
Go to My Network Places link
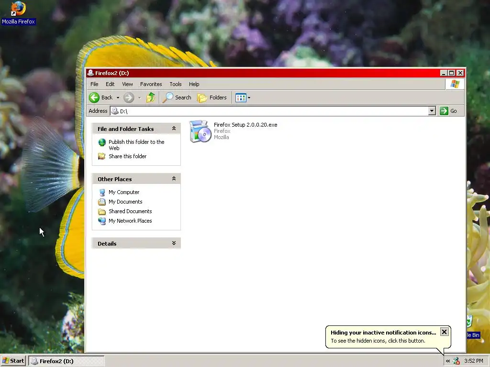130,221
